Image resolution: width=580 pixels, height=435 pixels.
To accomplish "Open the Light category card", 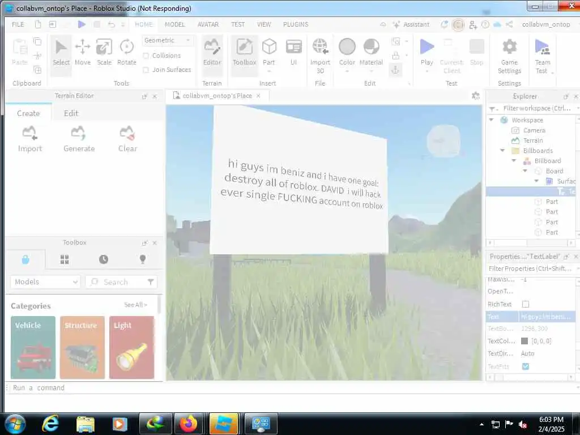I will pos(131,347).
